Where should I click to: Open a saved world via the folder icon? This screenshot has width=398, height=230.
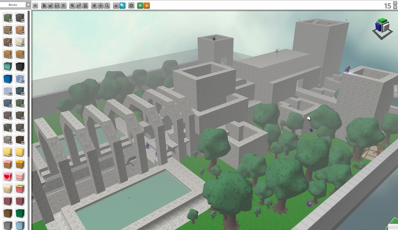pos(50,6)
